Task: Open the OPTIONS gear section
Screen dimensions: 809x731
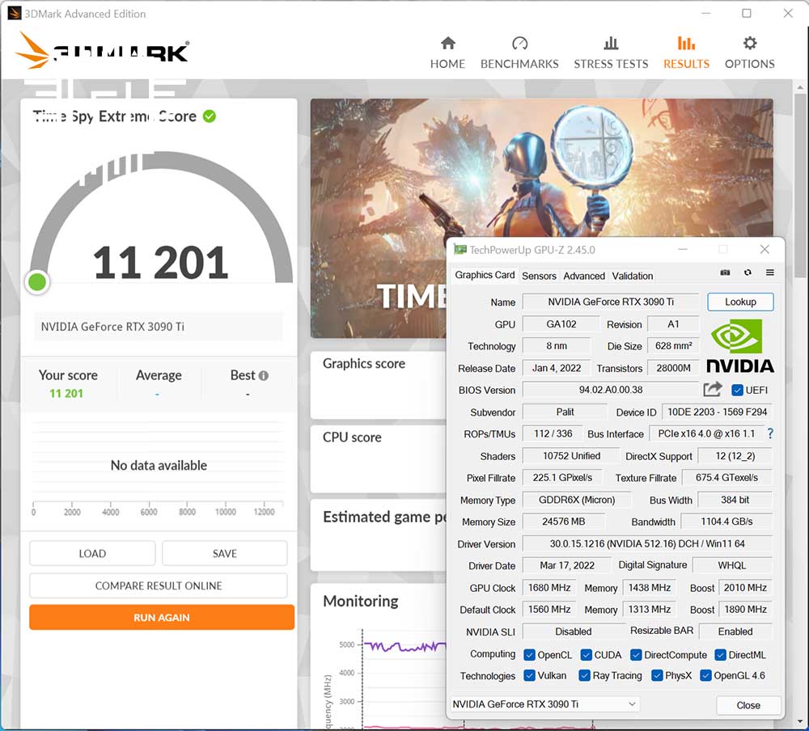Action: point(750,53)
